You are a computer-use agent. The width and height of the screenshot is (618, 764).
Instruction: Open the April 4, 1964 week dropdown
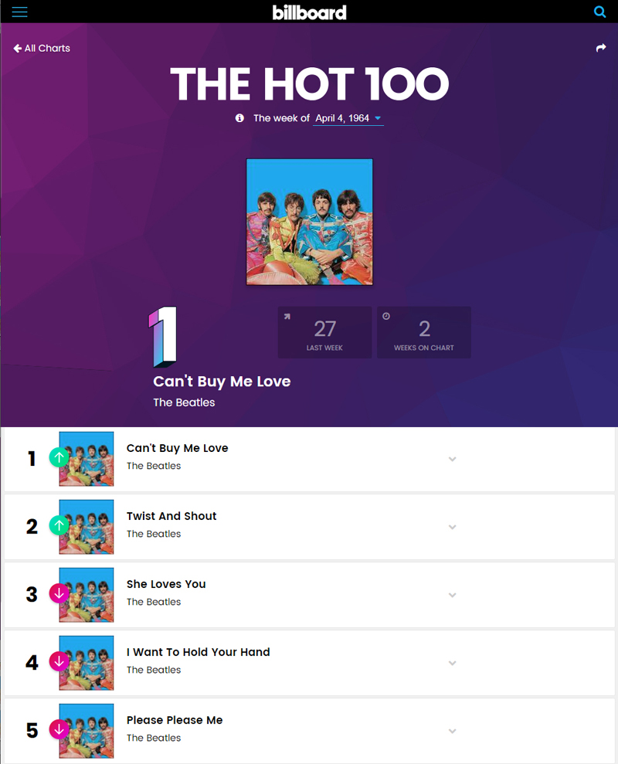tap(348, 118)
